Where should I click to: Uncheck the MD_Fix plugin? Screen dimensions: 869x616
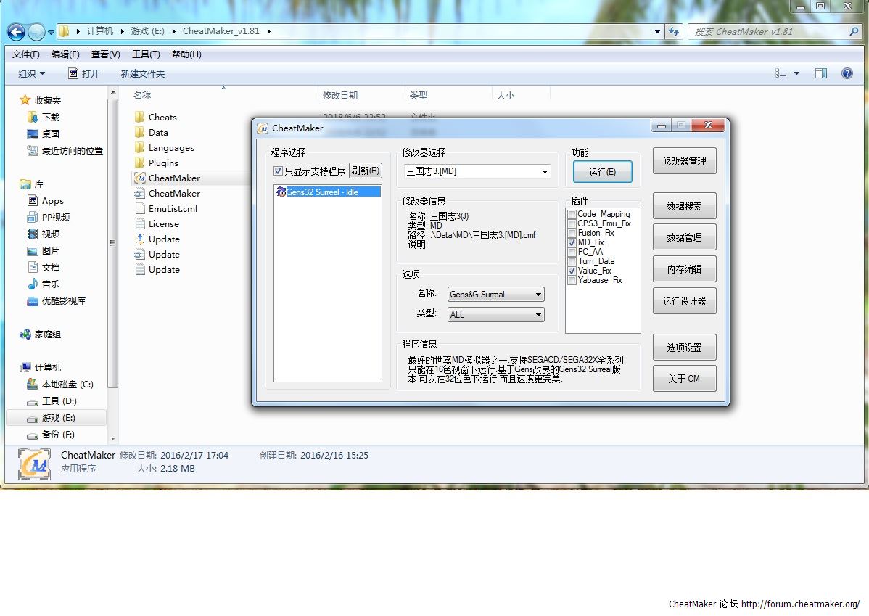point(572,243)
